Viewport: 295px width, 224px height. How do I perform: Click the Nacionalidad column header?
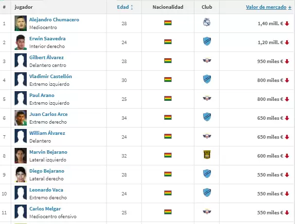pyautogui.click(x=168, y=7)
